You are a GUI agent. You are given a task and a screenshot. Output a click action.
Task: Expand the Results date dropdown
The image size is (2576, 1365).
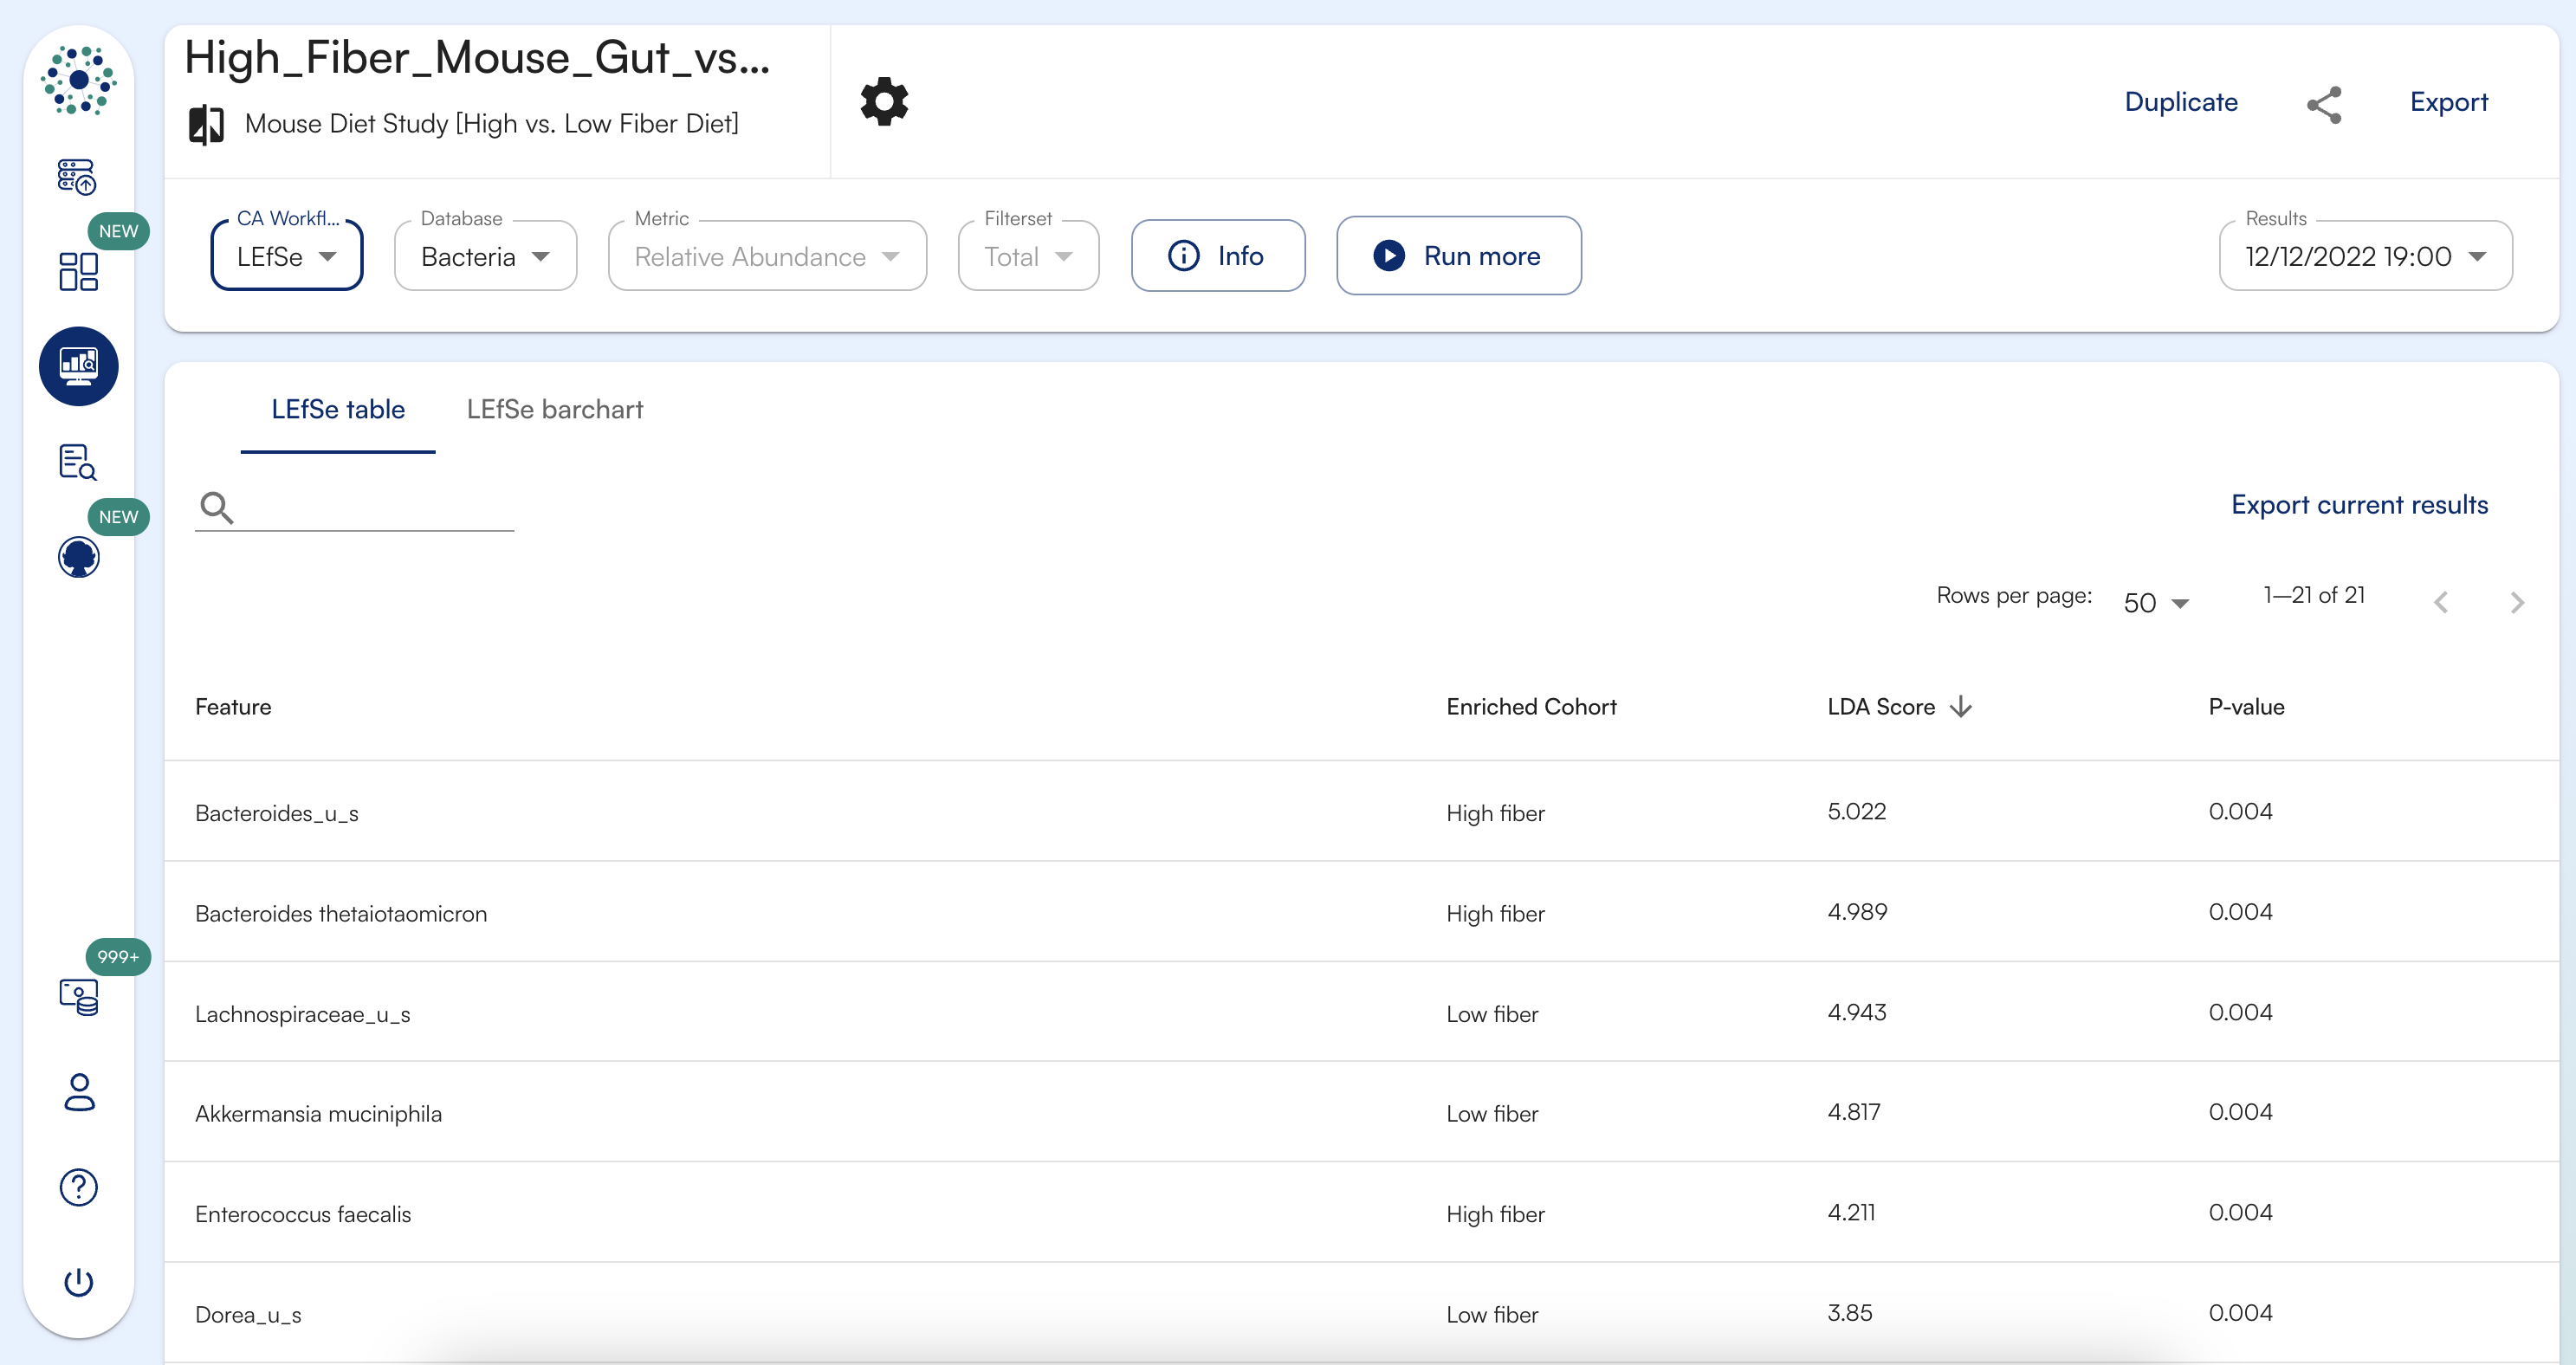coord(2364,257)
